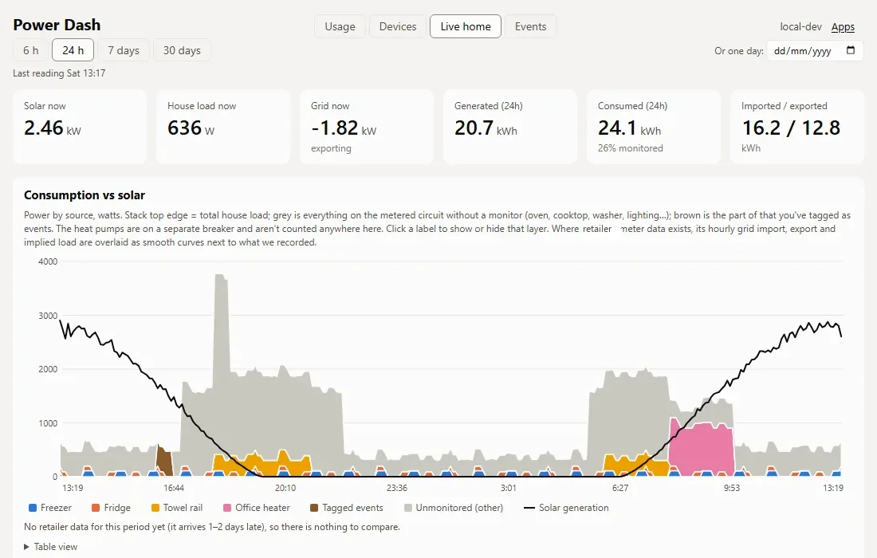Choose the 24 h time range
Screen dimensions: 877x558
point(73,50)
